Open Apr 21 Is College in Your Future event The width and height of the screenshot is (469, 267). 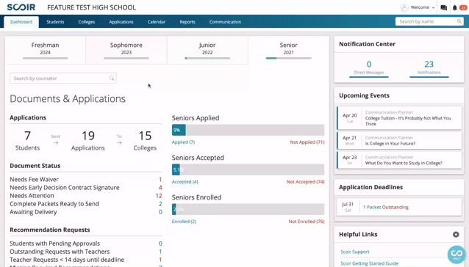399,141
